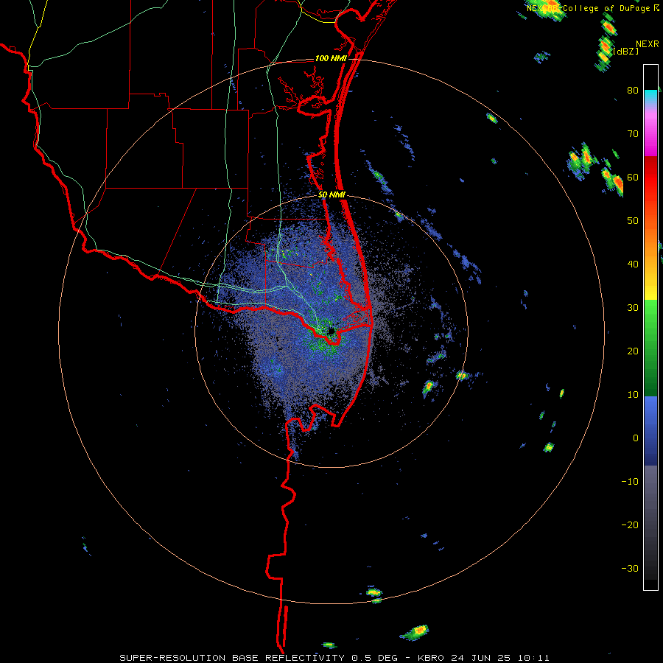
Task: Click the green segment of the color bar
Action: [x=650, y=348]
